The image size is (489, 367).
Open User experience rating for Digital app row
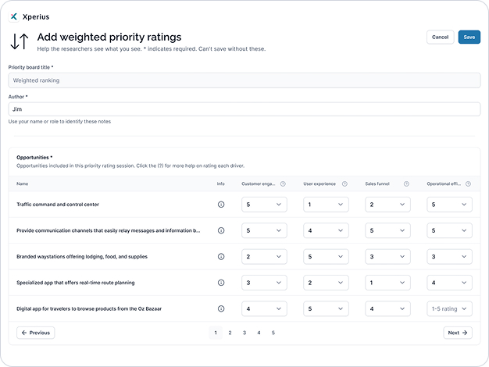coord(326,308)
